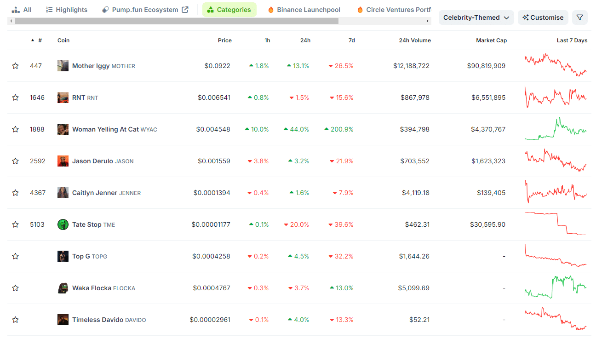The height and width of the screenshot is (339, 596).
Task: Open the Pump.fun Ecosystem tab
Action: (145, 10)
